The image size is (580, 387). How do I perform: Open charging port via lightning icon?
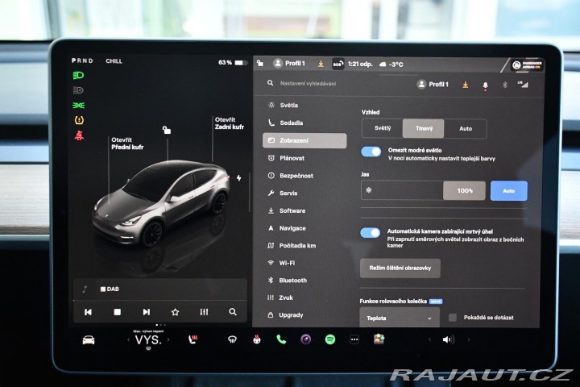tap(239, 178)
